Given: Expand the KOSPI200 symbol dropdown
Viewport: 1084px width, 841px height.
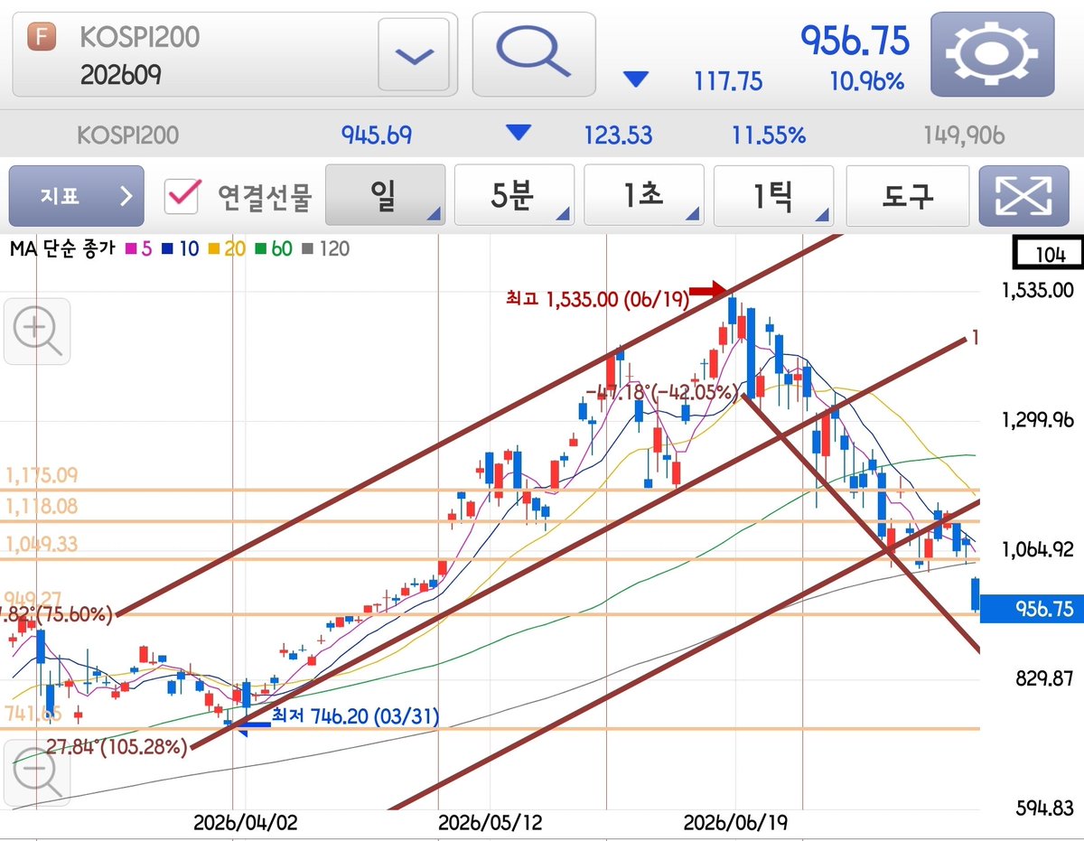Looking at the screenshot, I should pos(414,54).
